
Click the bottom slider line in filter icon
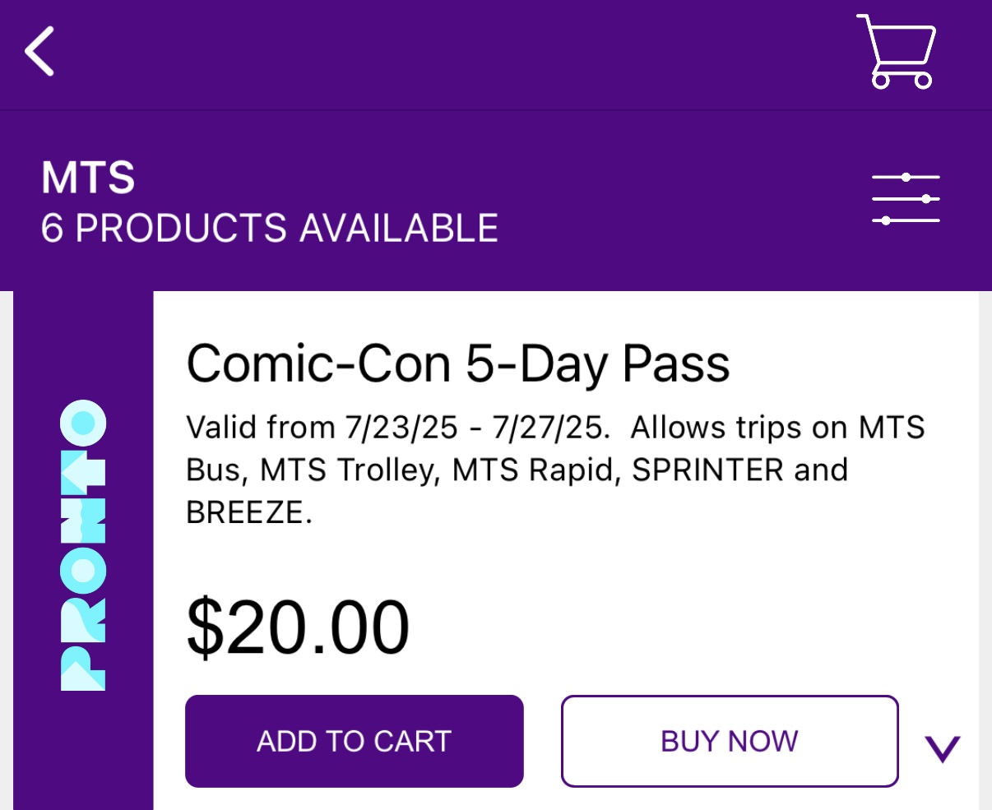pos(906,220)
